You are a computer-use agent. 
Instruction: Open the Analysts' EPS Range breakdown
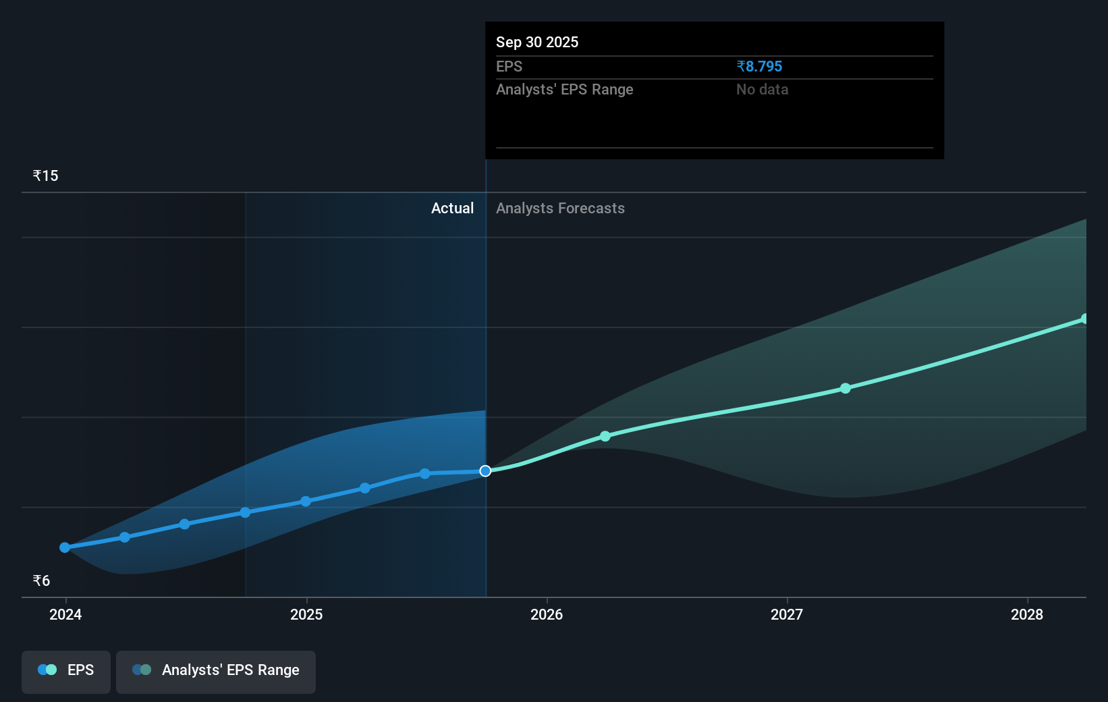click(564, 89)
